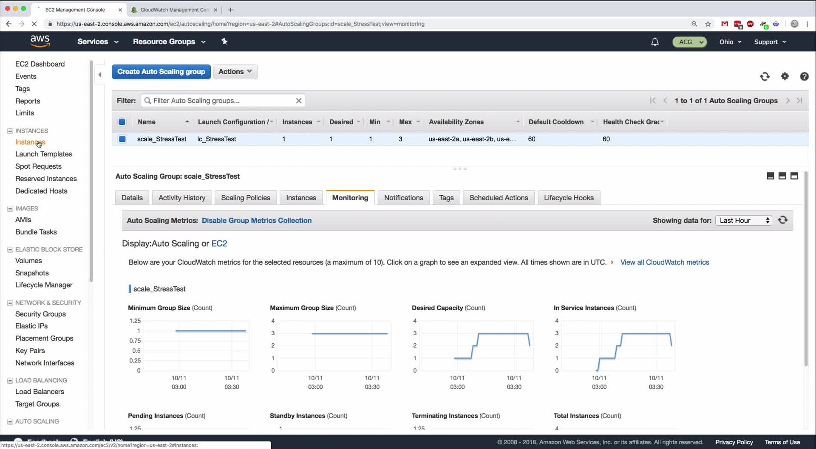Open the browser zoom magnifier icon
Screen dimensions: 816x449
click(x=694, y=24)
